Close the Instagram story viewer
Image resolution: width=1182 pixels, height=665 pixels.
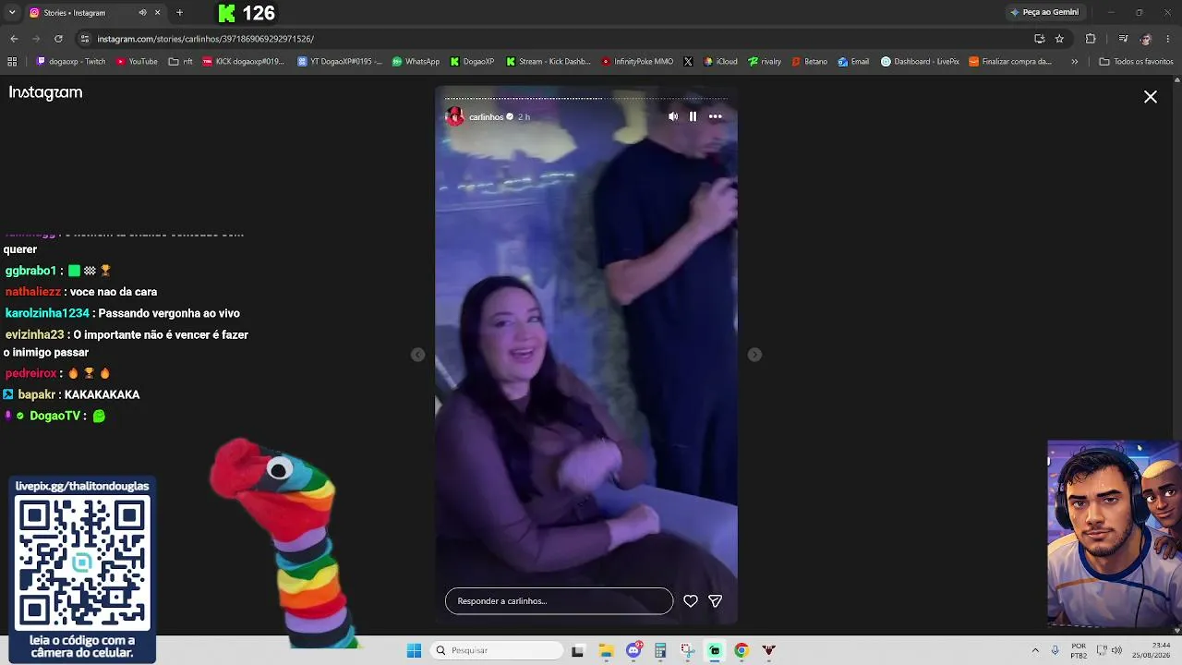tap(1151, 97)
